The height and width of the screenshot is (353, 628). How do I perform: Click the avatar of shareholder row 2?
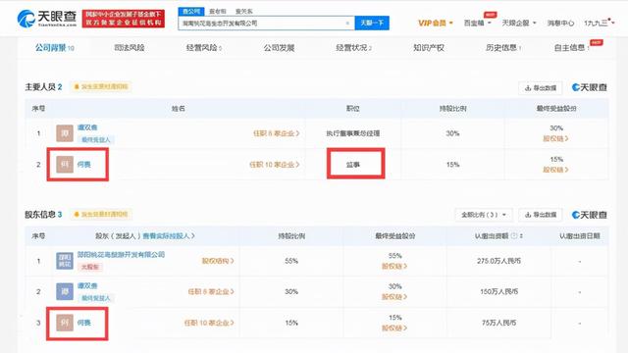pyautogui.click(x=65, y=291)
